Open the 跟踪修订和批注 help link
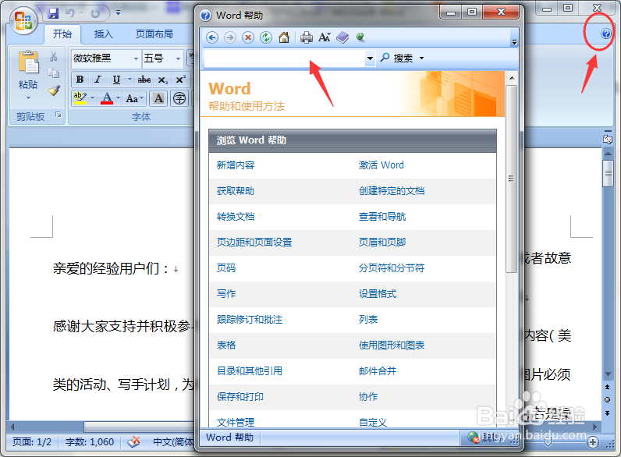621x457 pixels. [250, 320]
